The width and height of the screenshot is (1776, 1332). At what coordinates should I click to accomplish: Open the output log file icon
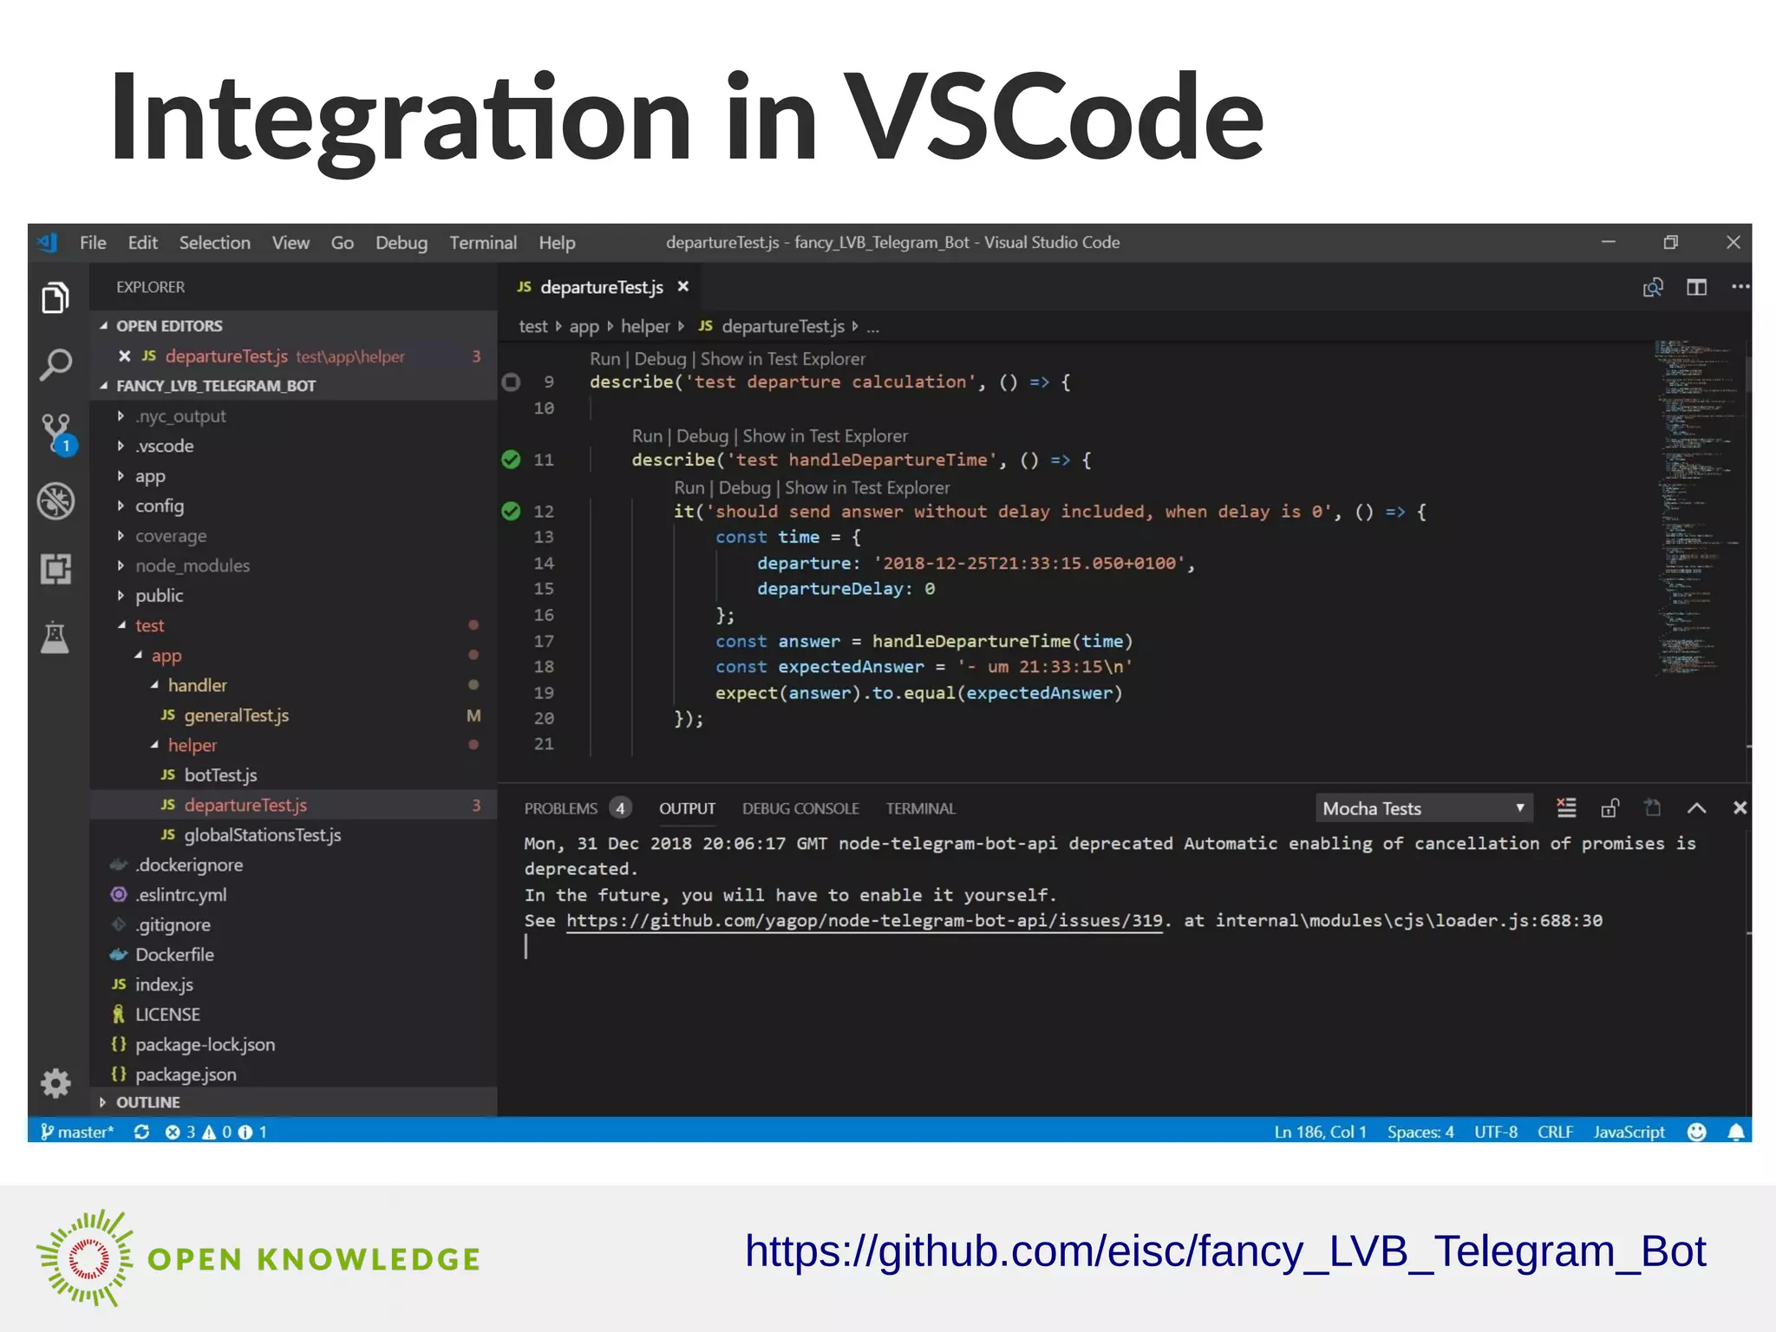(x=1653, y=808)
